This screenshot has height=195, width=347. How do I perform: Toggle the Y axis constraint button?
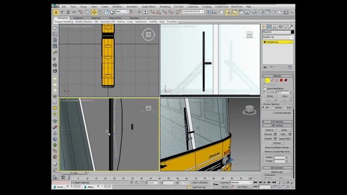[62, 12]
